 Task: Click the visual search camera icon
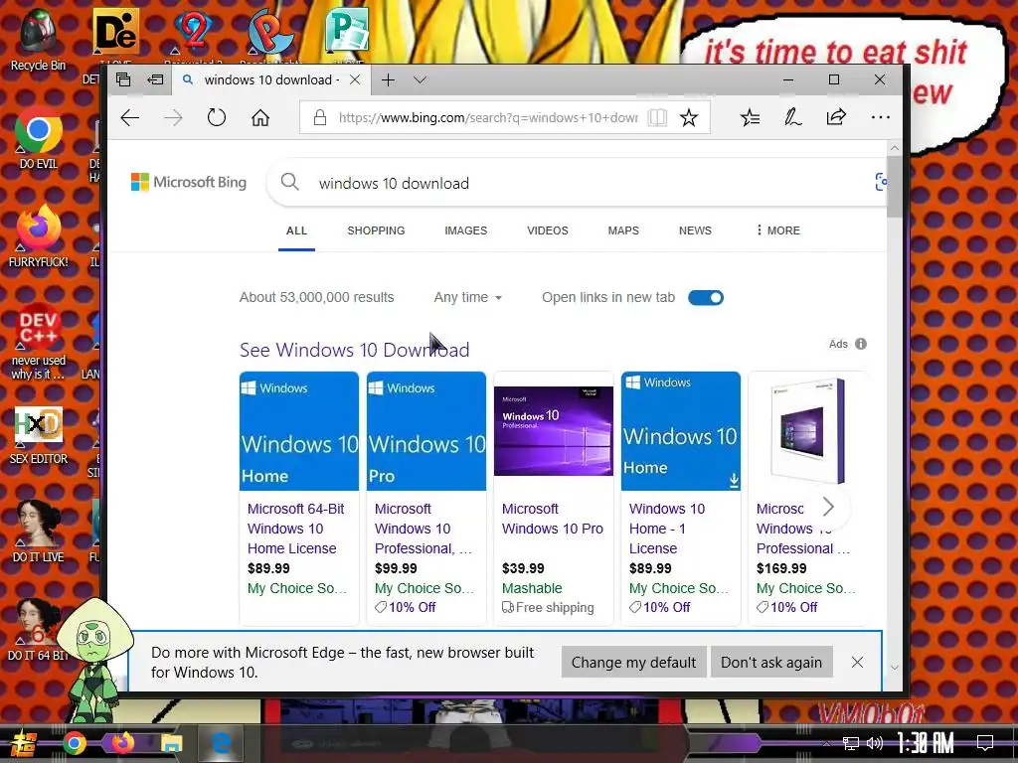881,182
